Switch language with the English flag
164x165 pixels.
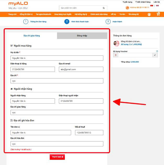point(157,5)
